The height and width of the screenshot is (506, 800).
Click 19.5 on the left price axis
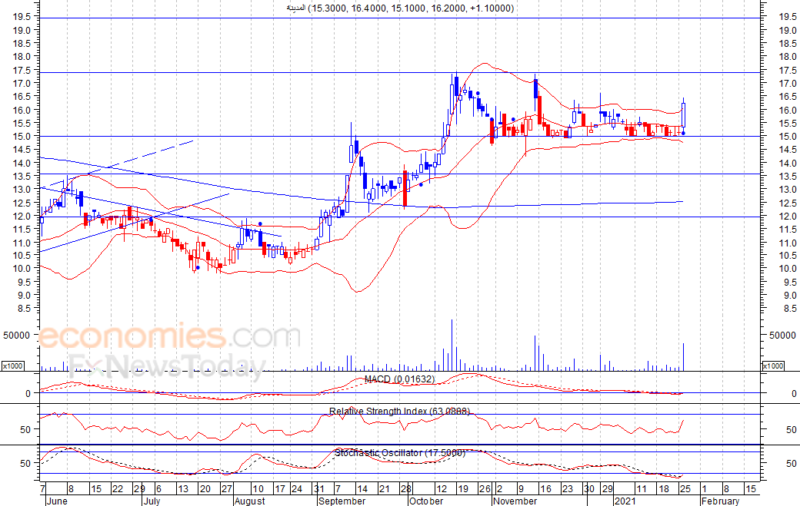pos(22,17)
